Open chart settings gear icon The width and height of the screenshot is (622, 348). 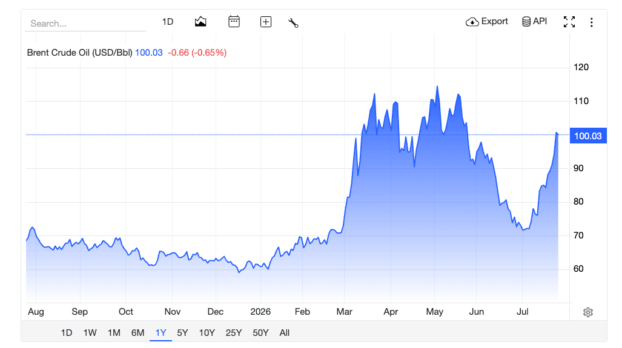pyautogui.click(x=588, y=312)
